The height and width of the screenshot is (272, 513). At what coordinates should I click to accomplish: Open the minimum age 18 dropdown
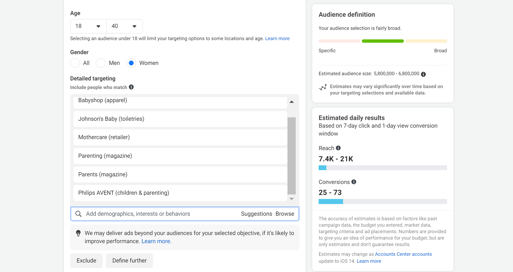pyautogui.click(x=88, y=26)
